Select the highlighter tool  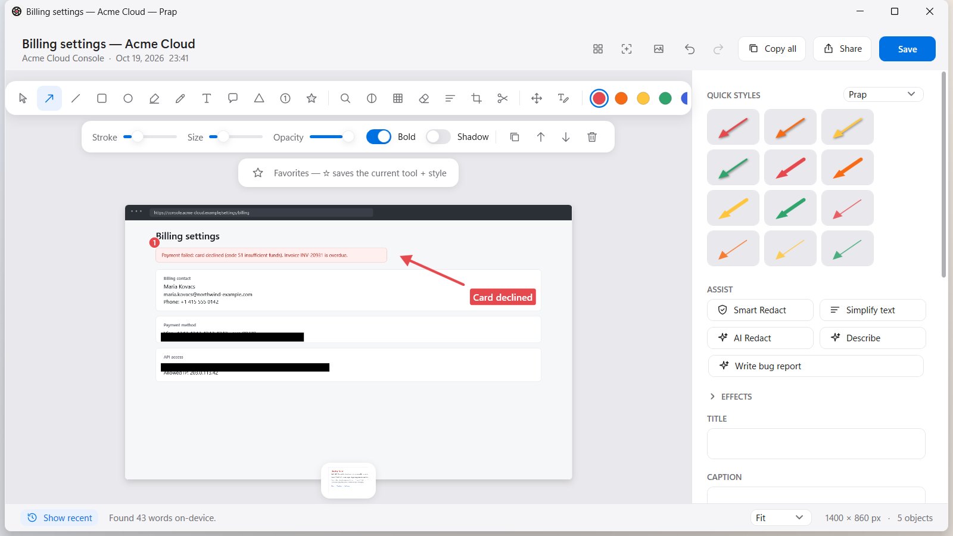point(154,98)
